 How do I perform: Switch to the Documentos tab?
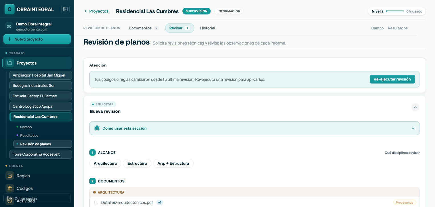pyautogui.click(x=144, y=28)
